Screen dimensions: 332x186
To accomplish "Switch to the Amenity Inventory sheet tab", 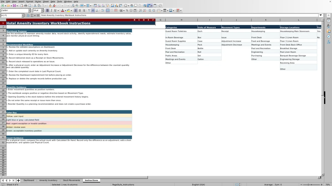I will (48, 180).
